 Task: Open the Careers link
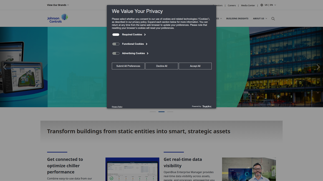click(x=232, y=5)
